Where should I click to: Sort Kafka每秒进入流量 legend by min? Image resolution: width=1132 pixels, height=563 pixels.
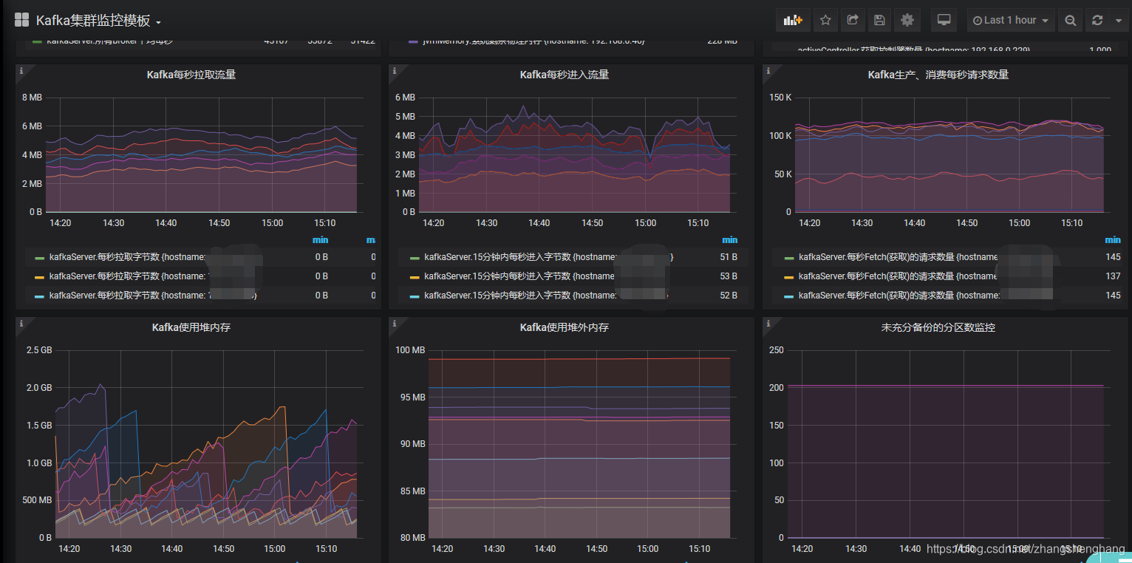click(x=729, y=240)
